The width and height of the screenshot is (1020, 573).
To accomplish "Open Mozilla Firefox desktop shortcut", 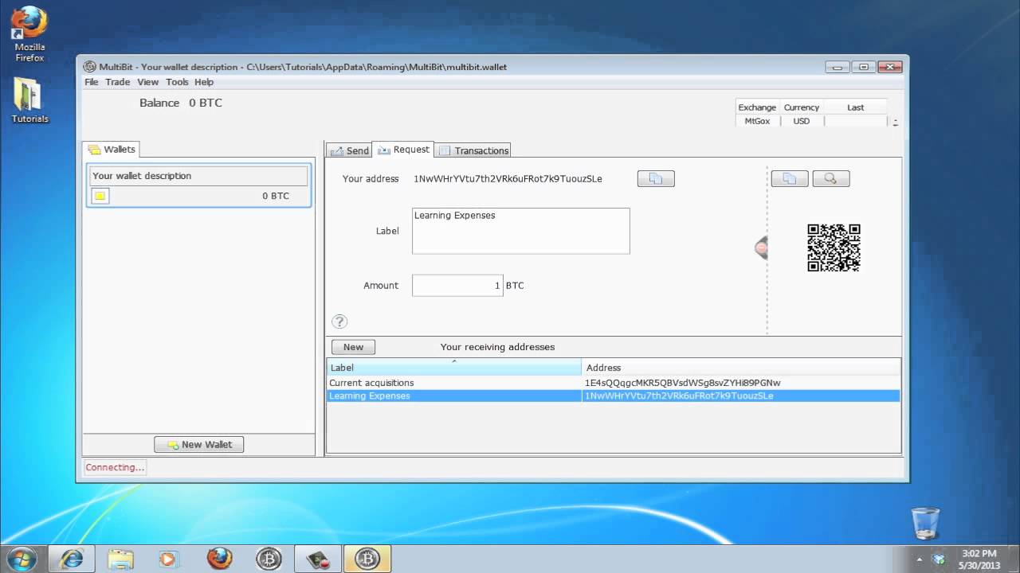I will click(x=29, y=32).
